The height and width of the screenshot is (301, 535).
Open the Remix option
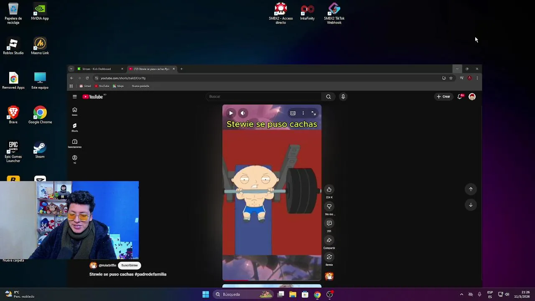[x=329, y=257]
